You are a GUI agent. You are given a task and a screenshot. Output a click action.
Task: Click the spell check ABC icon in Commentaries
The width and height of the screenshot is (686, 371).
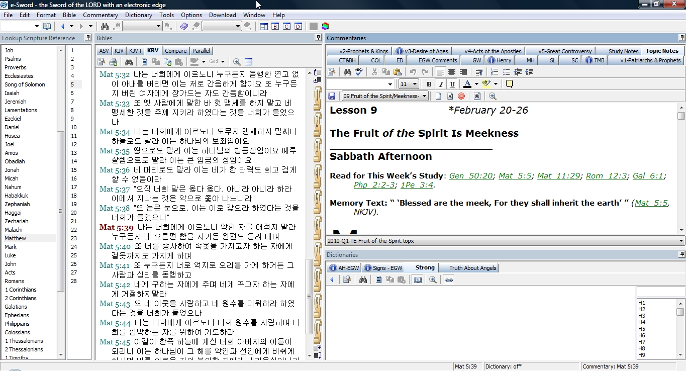[359, 72]
